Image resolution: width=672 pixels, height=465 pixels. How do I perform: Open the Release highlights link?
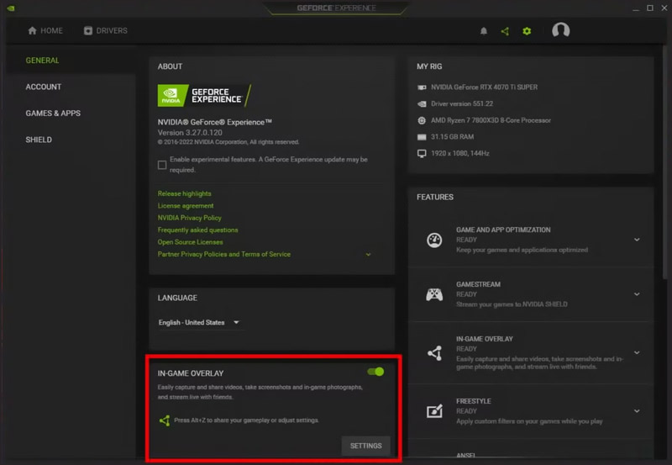click(x=184, y=193)
